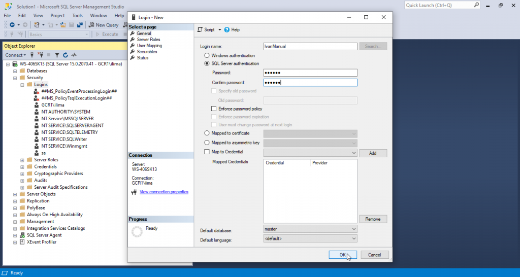This screenshot has height=277, width=520.
Task: Expand the Databases tree node
Action: pyautogui.click(x=15, y=71)
